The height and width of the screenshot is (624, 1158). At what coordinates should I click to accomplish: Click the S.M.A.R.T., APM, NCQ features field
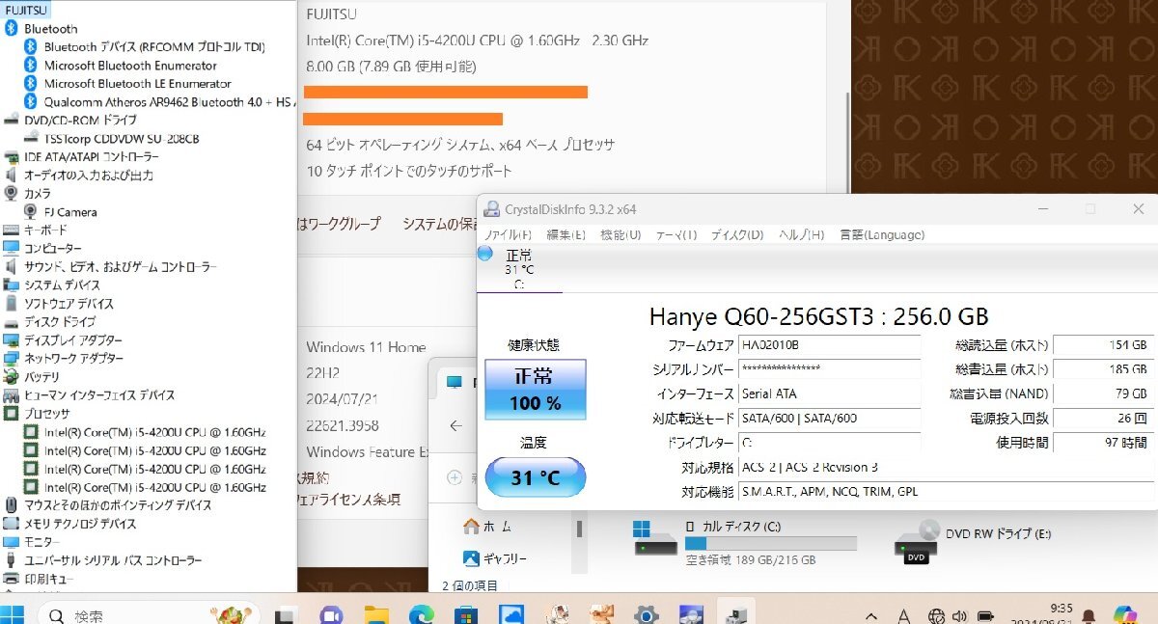[x=944, y=492]
